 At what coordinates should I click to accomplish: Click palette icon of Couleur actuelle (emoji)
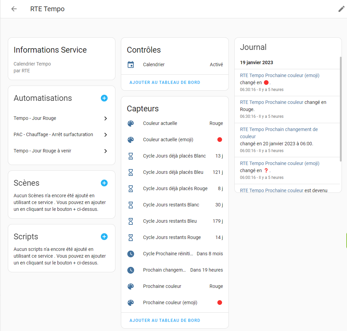click(x=131, y=140)
